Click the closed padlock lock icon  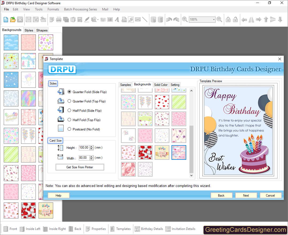(x=228, y=19)
